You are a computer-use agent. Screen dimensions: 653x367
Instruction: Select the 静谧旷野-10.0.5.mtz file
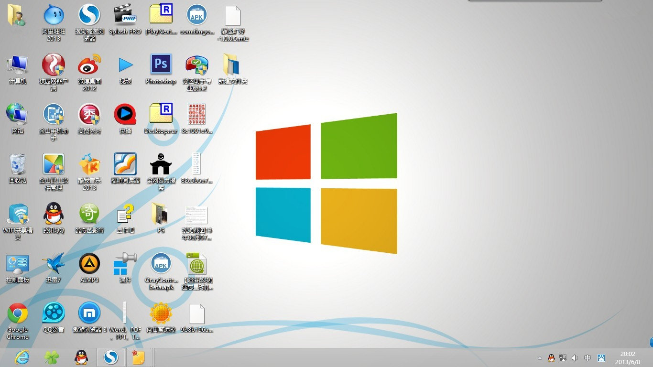(x=233, y=22)
